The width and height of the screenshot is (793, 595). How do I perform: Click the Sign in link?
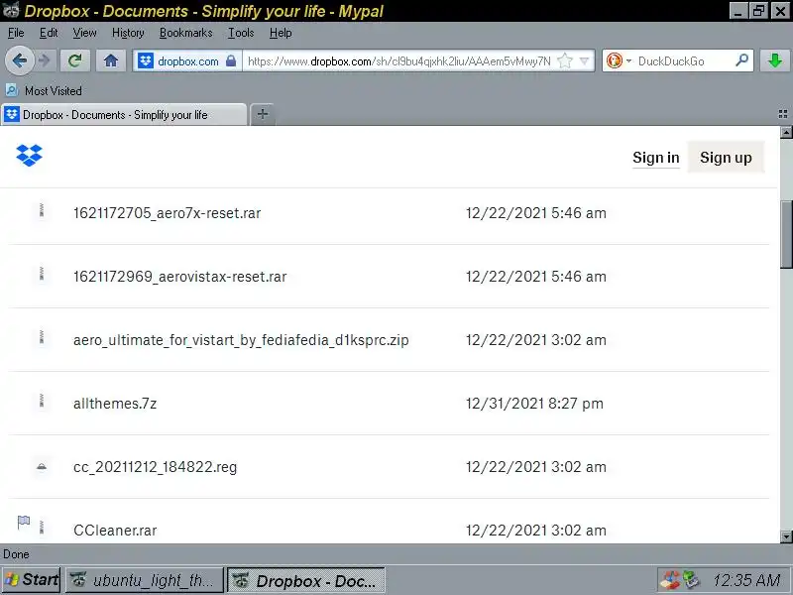(655, 158)
